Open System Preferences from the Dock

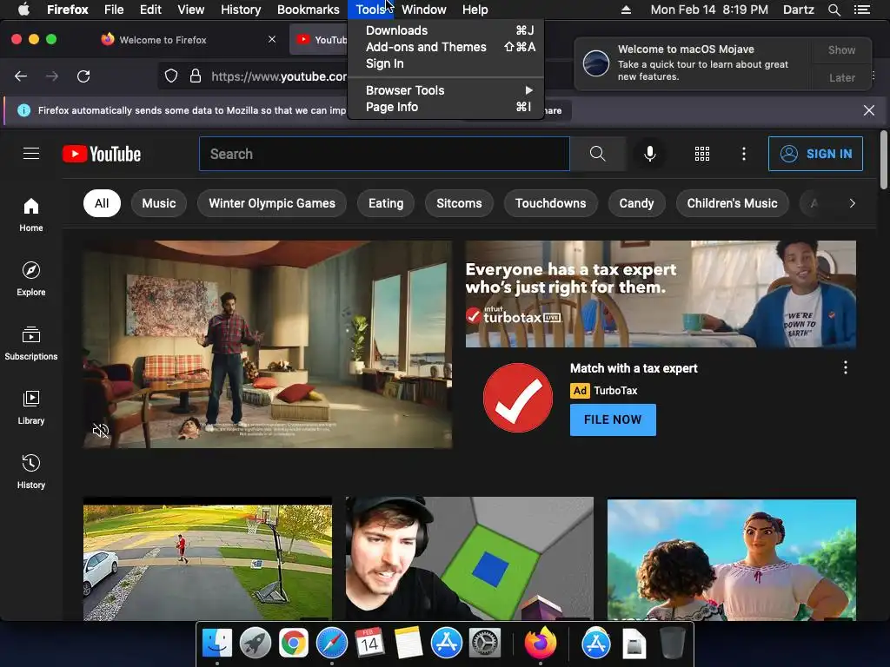pos(484,643)
